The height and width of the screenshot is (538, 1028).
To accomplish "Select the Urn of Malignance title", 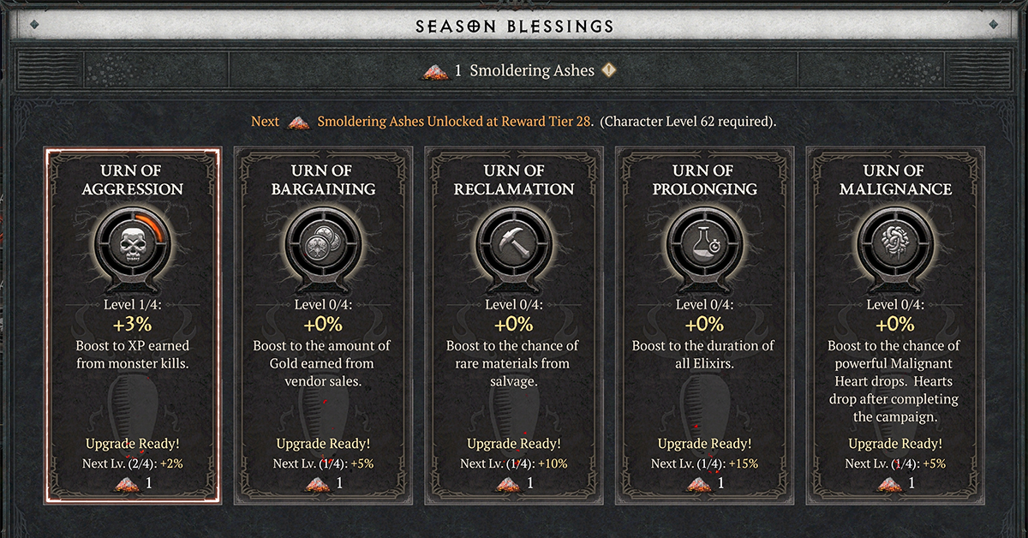I will 894,180.
